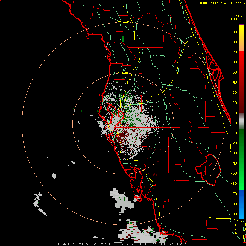This screenshot has height=246, width=246.
Task: Click the 20 knot label on the scale
Action: click(x=235, y=103)
